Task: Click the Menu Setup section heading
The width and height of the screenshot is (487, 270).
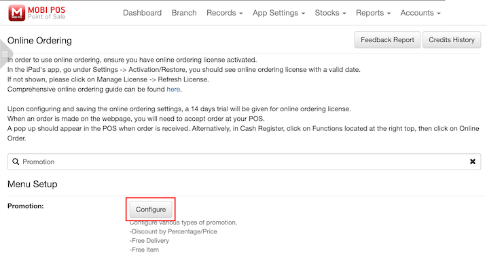Action: pos(33,184)
